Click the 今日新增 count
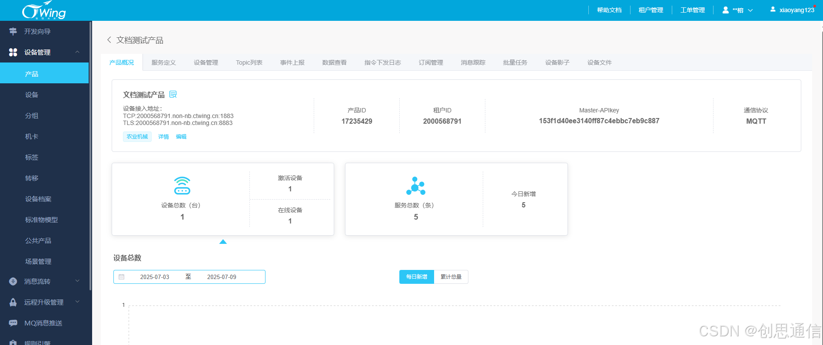This screenshot has width=823, height=345. (524, 205)
